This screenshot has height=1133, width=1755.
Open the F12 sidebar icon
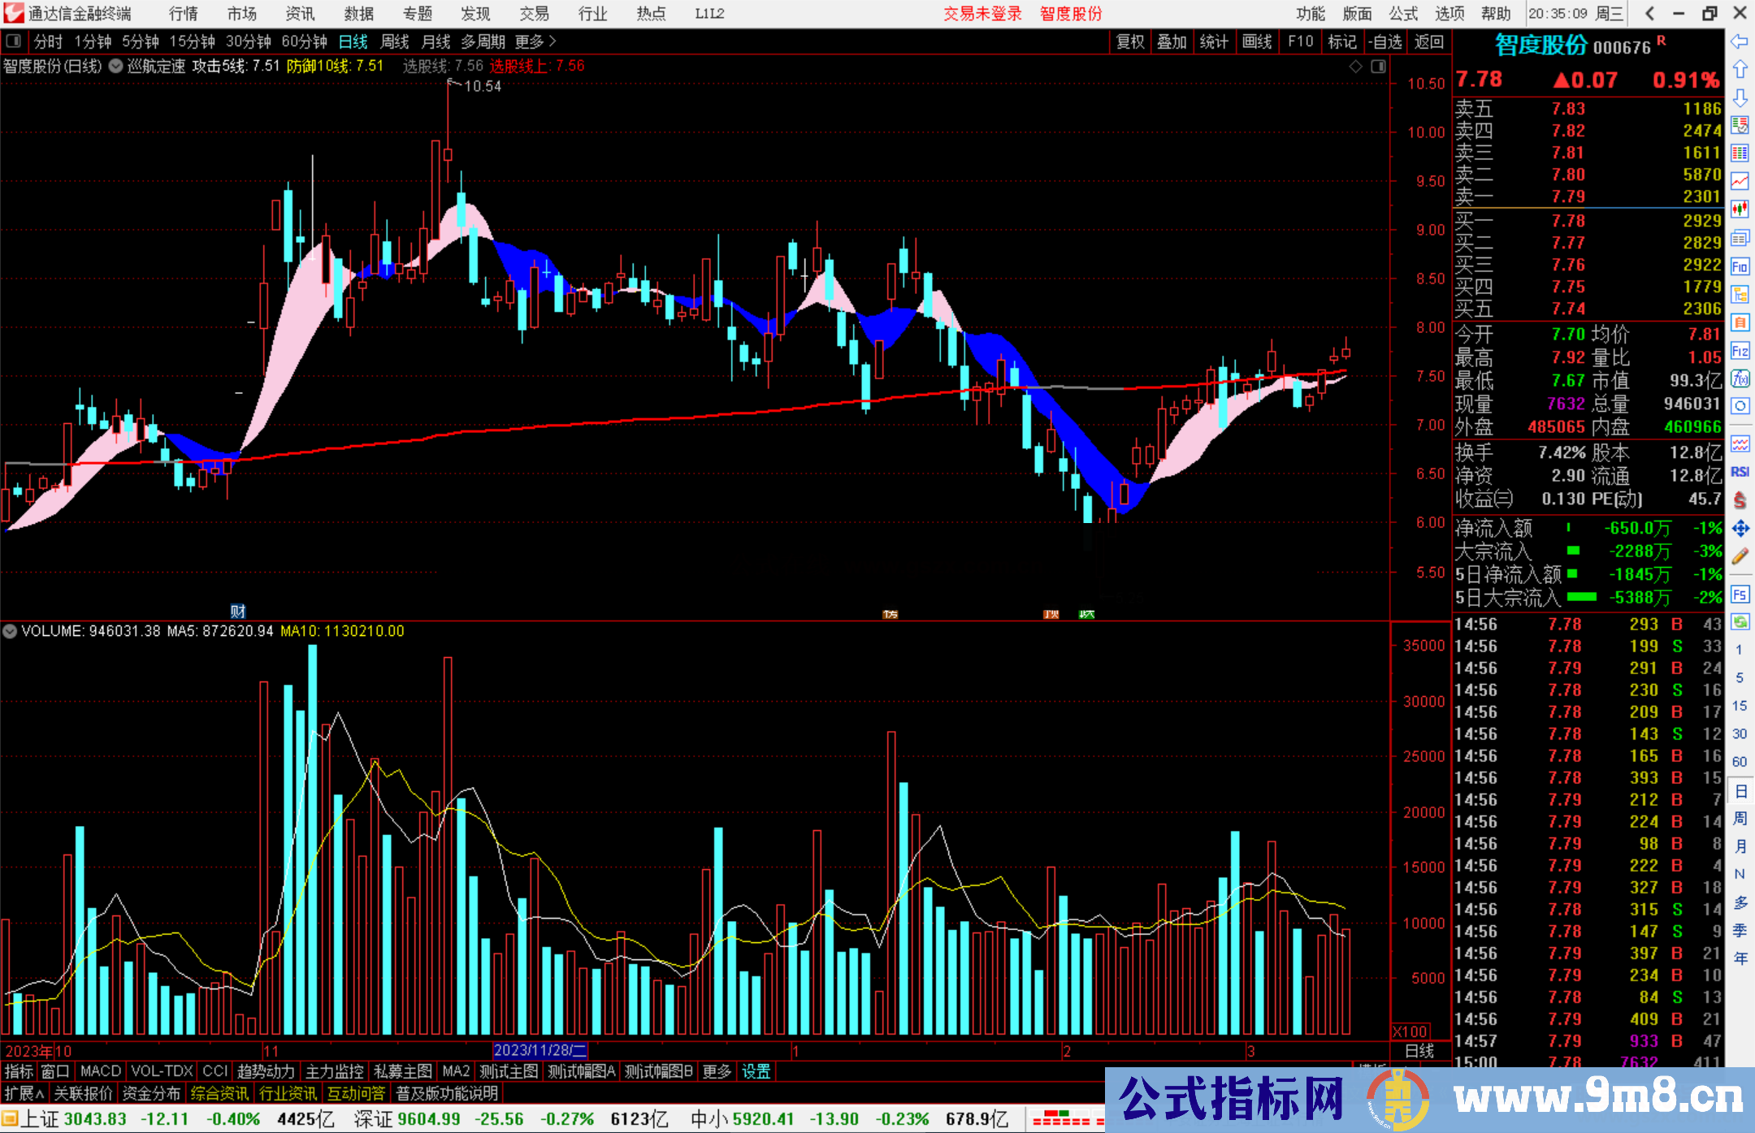click(x=1740, y=351)
